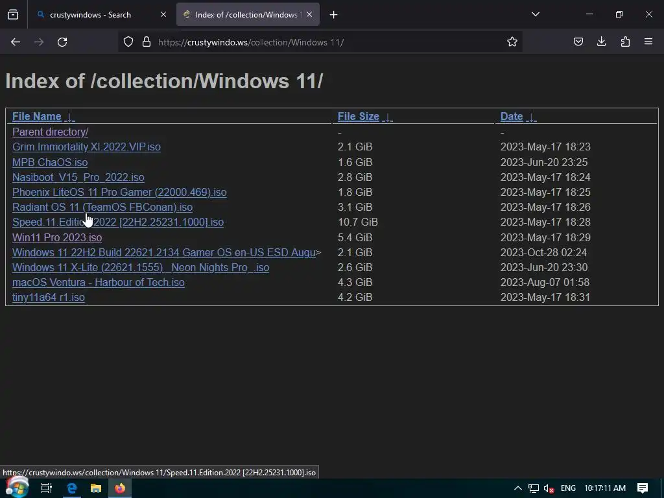Click the Index of /collection/Windows 11/ heading
This screenshot has height=498, width=664.
164,81
